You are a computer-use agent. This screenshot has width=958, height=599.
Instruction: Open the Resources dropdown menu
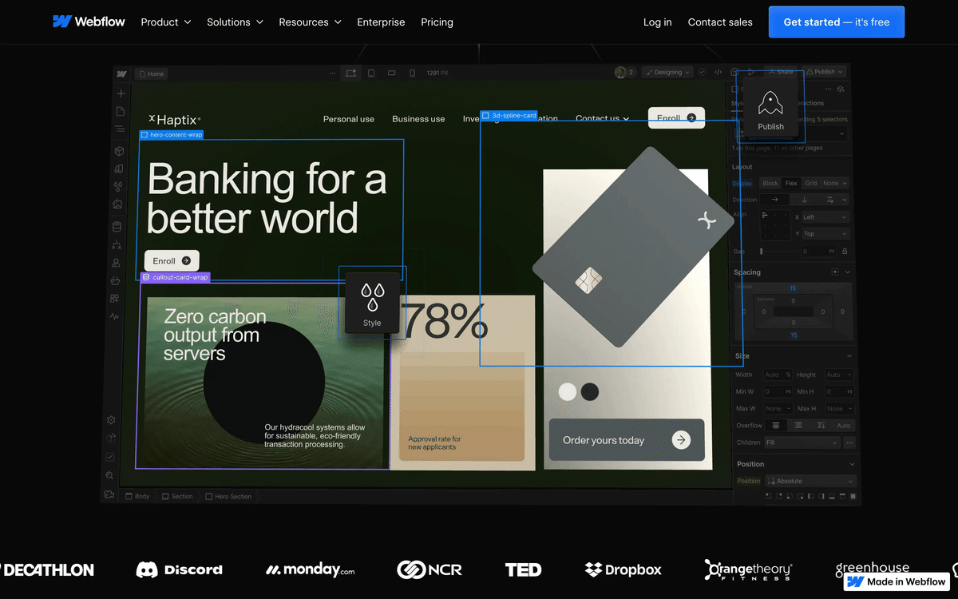point(311,22)
